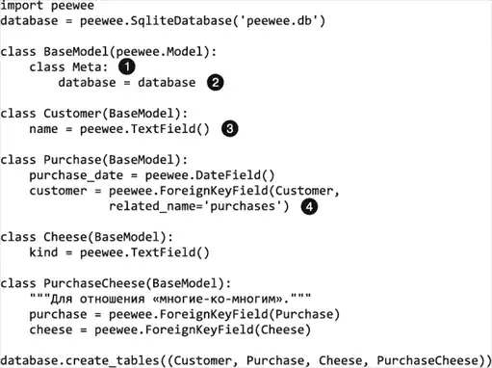Click the 'import peewee' line
492x368 pixels.
[x=47, y=6]
